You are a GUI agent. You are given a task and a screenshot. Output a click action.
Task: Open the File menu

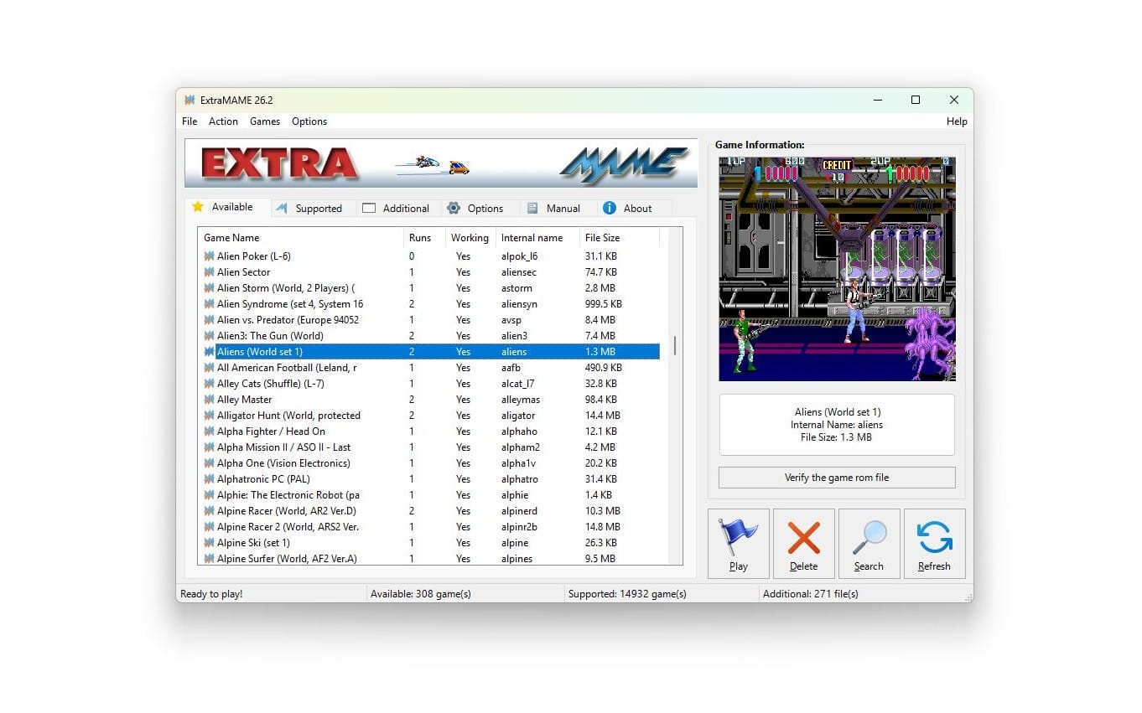[x=189, y=121]
